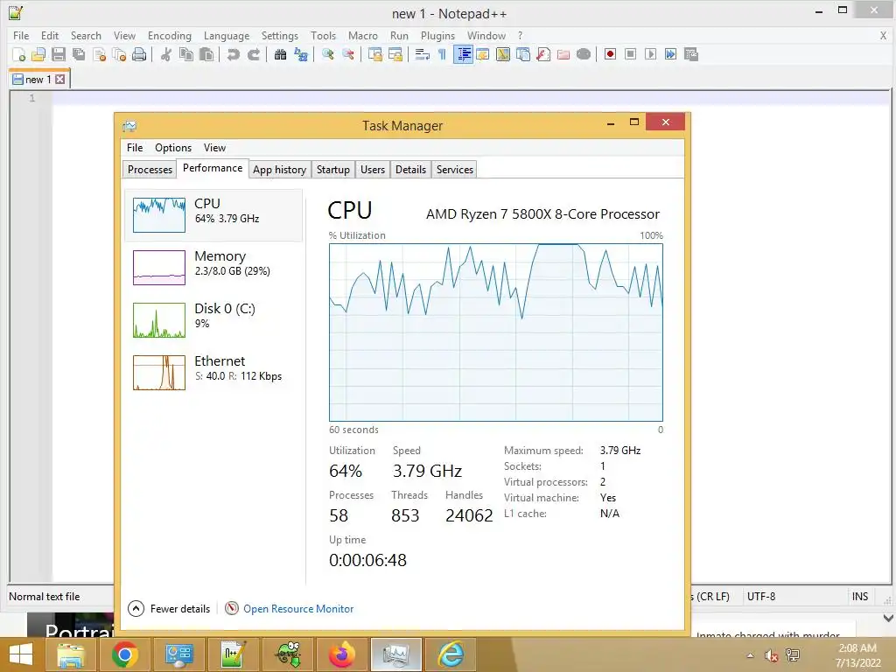Click the Cut scissors icon
The image size is (896, 672).
point(166,54)
